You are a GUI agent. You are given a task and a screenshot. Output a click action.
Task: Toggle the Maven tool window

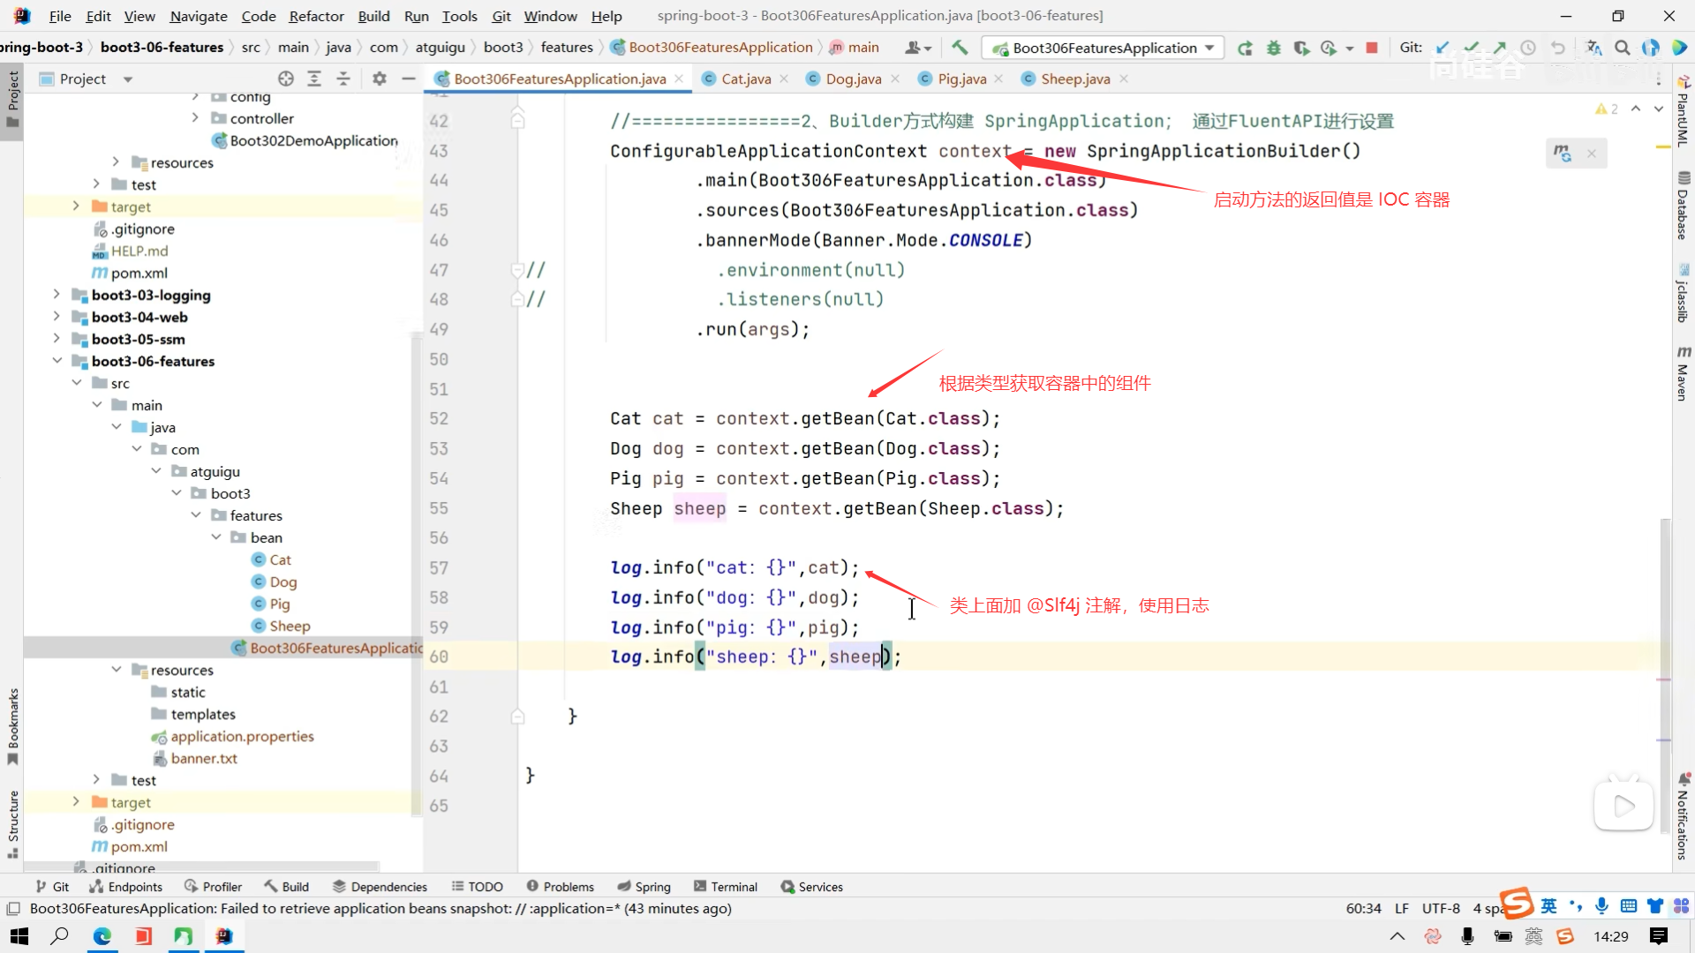[1684, 374]
